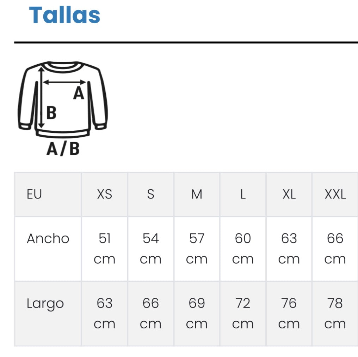Select the XXL size column header

[x=335, y=194]
